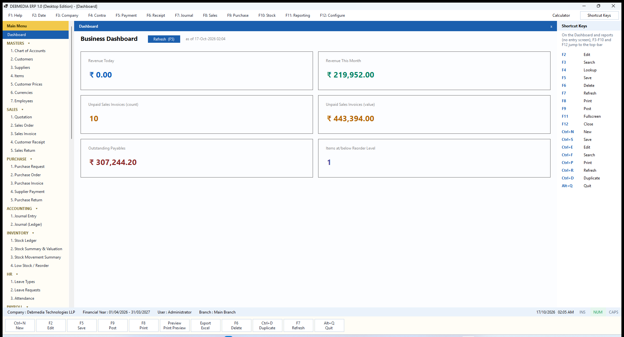Click the Alt+Q Quit bottom button

(x=329, y=325)
